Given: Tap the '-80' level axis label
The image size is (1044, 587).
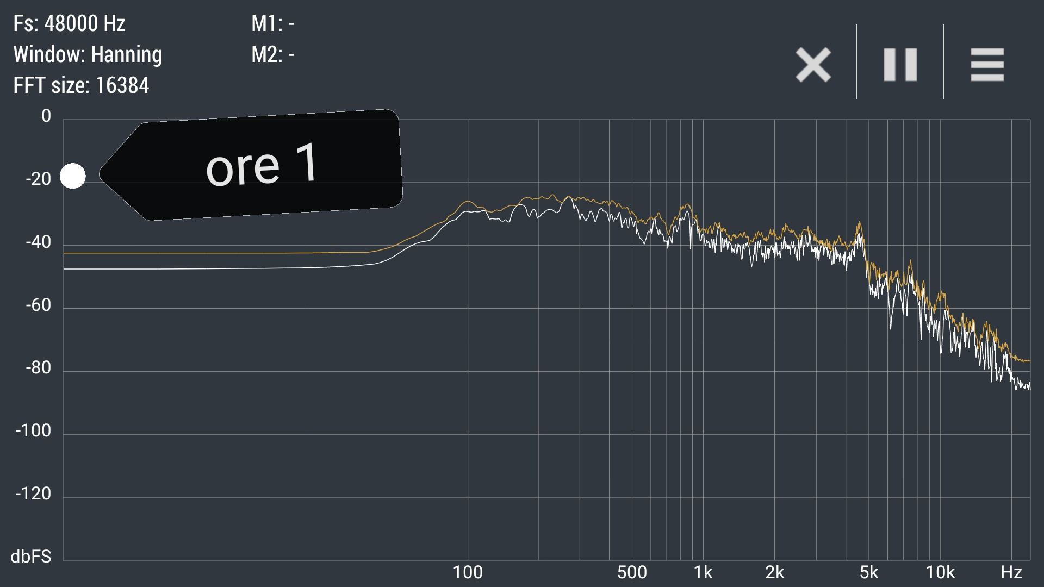Looking at the screenshot, I should pyautogui.click(x=38, y=368).
